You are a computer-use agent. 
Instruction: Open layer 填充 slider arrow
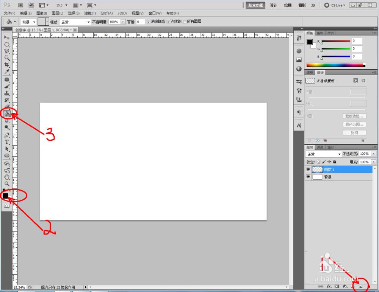coord(373,162)
